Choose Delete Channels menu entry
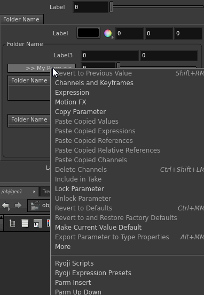204x295 pixels. coord(128,170)
